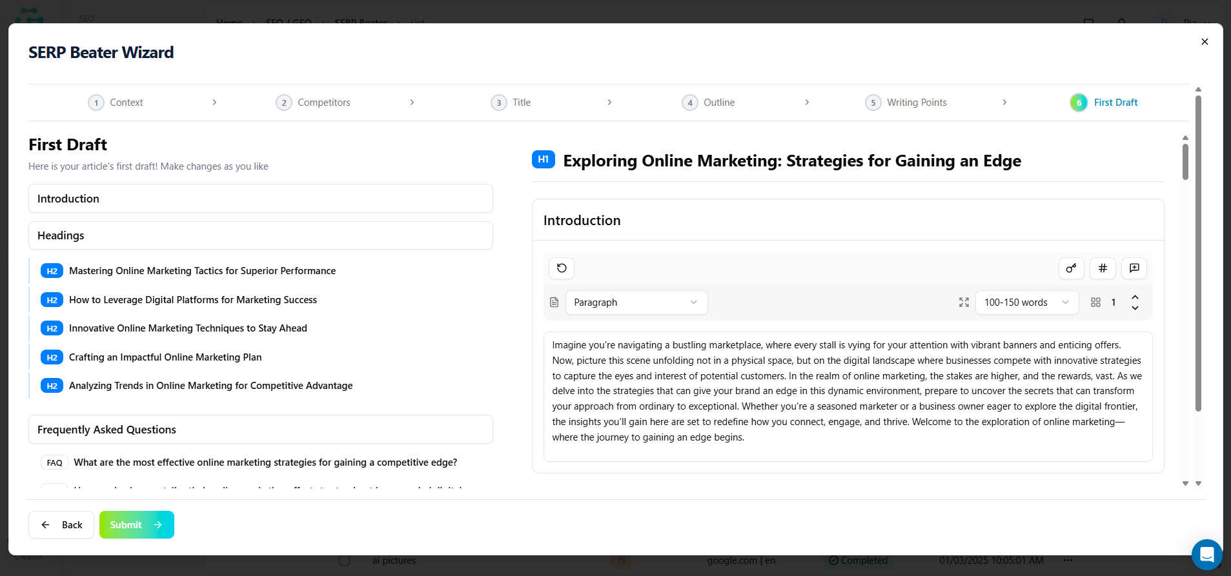Screen dimensions: 1231x576
Task: Increase the count stepper value
Action: point(1135,297)
